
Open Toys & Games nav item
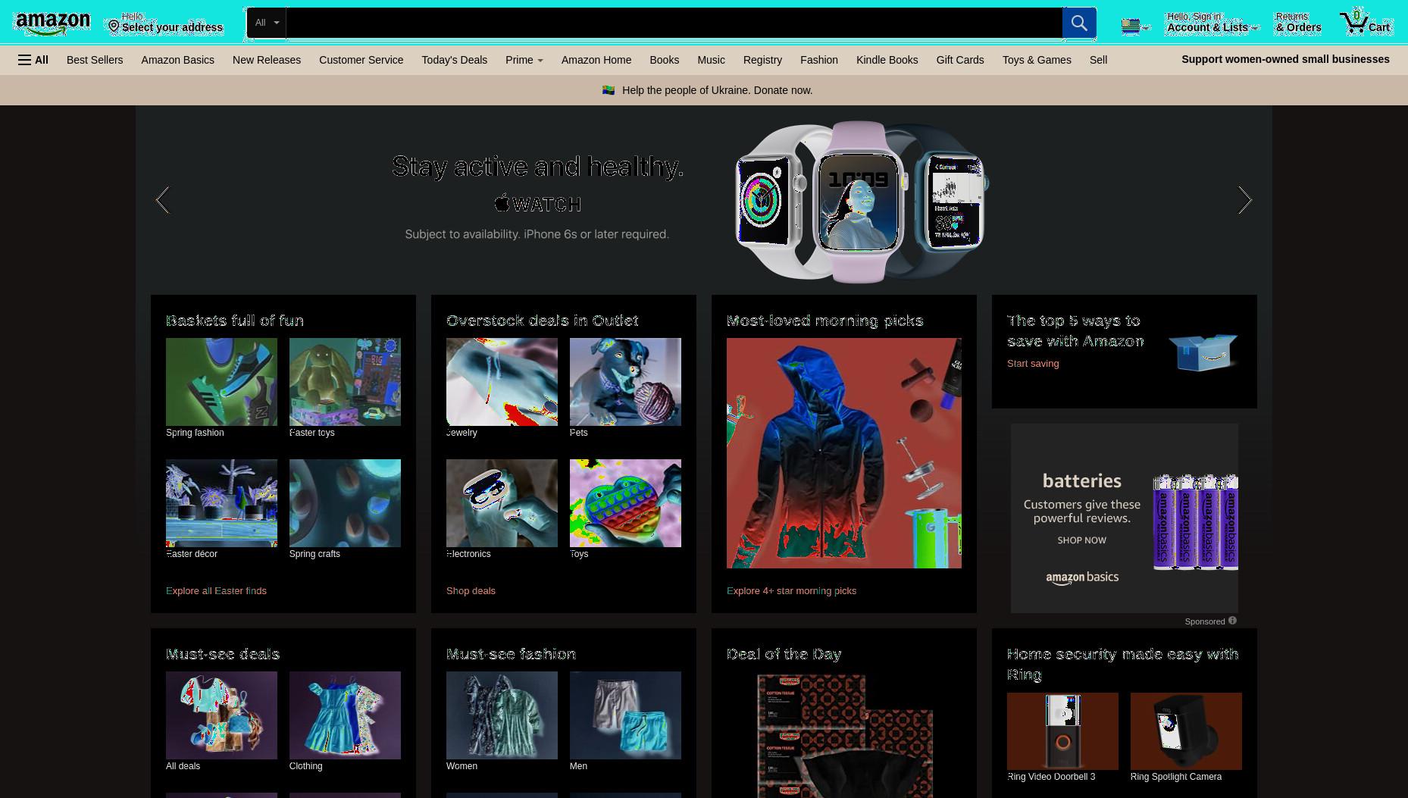(1037, 60)
